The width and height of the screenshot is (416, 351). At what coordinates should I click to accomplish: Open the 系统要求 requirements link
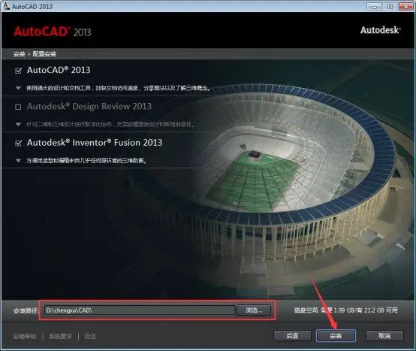click(61, 337)
